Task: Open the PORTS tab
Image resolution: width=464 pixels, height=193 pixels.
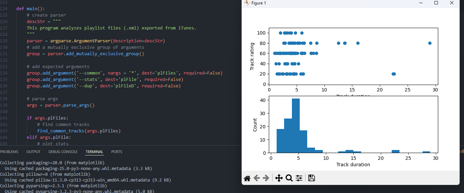Action: point(116,152)
